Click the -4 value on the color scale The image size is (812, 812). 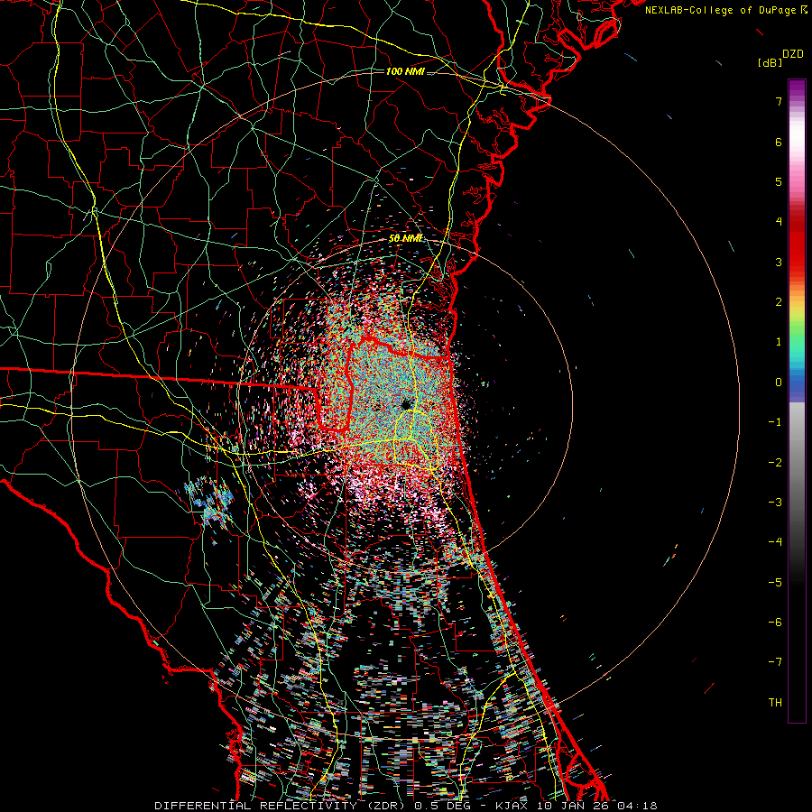point(775,542)
